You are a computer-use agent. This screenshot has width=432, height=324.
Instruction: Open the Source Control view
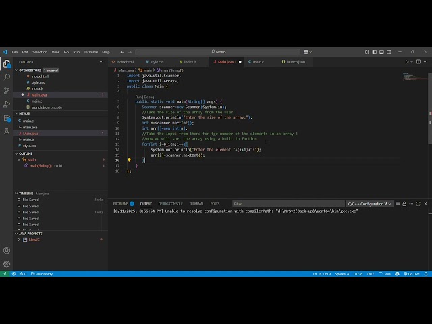tap(7, 90)
